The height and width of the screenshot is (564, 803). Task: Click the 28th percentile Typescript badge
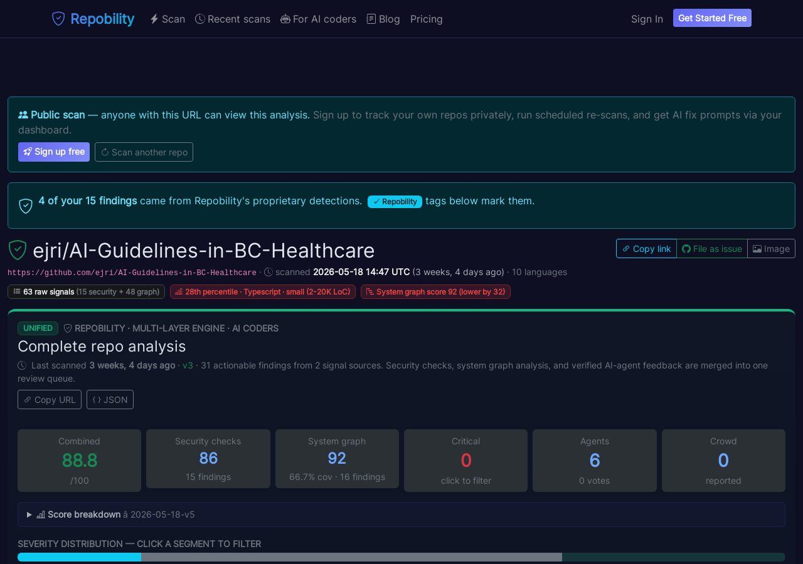263,291
